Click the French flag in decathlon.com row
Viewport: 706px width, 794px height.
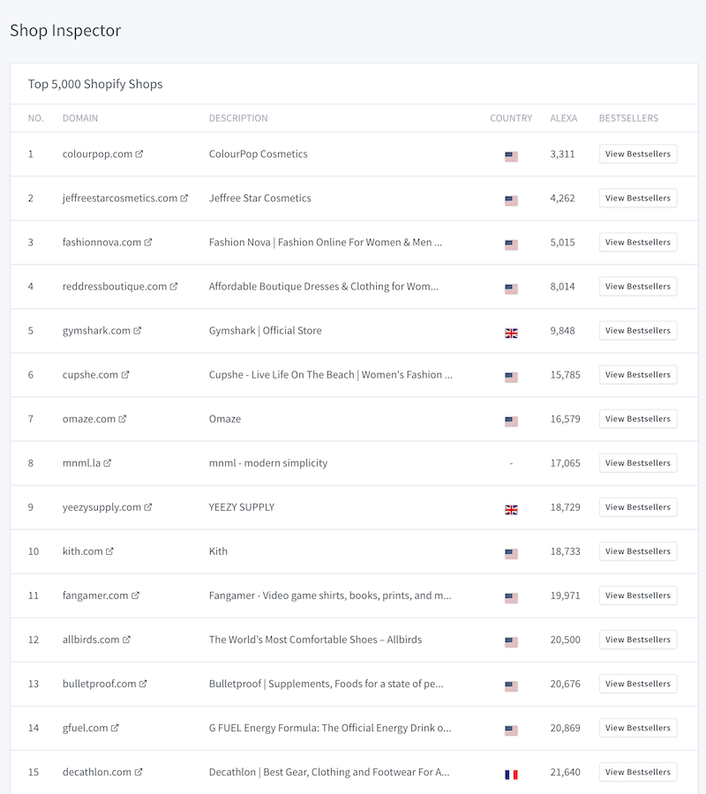click(511, 775)
